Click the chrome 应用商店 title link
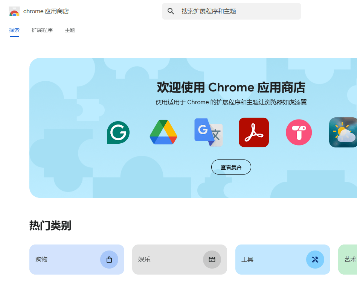The width and height of the screenshot is (357, 287). [x=46, y=11]
